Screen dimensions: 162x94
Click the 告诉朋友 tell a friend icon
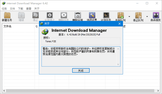(x=156, y=15)
